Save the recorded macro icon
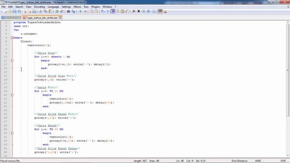The height and width of the screenshot is (163, 290). click(154, 11)
